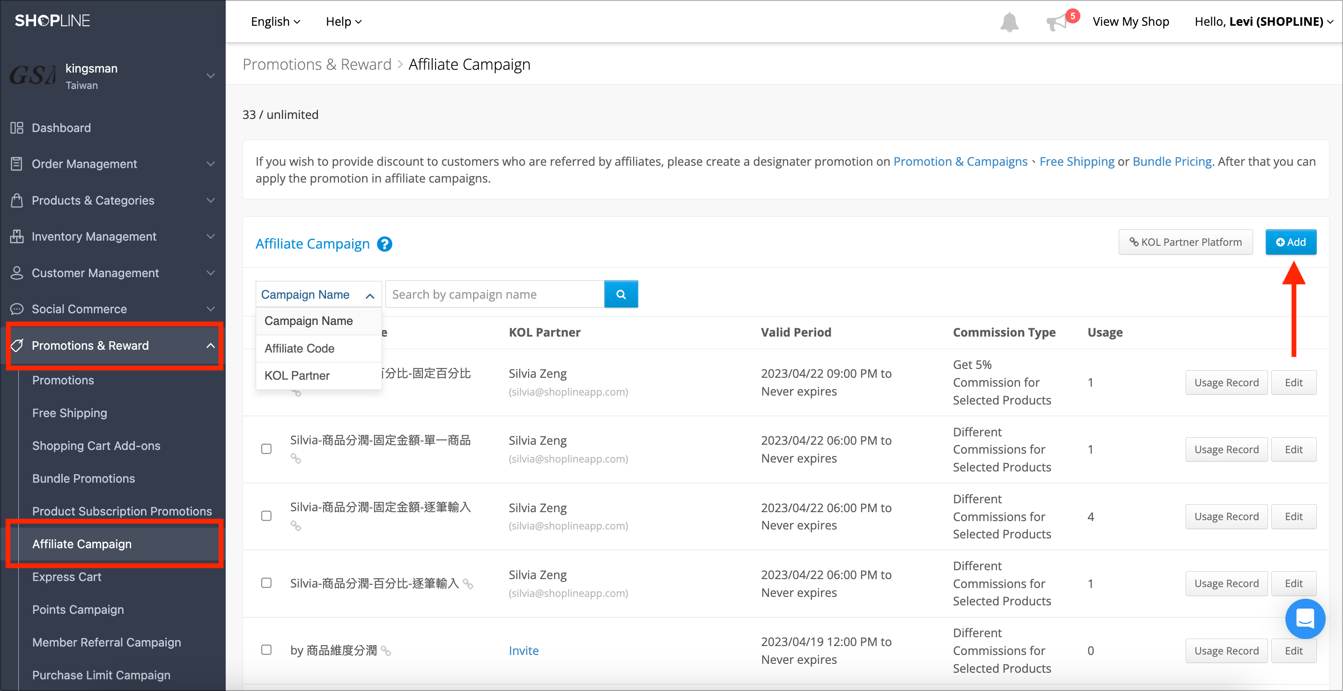Click the blue question mark help icon
Screen dimensions: 1343x691
pos(384,244)
